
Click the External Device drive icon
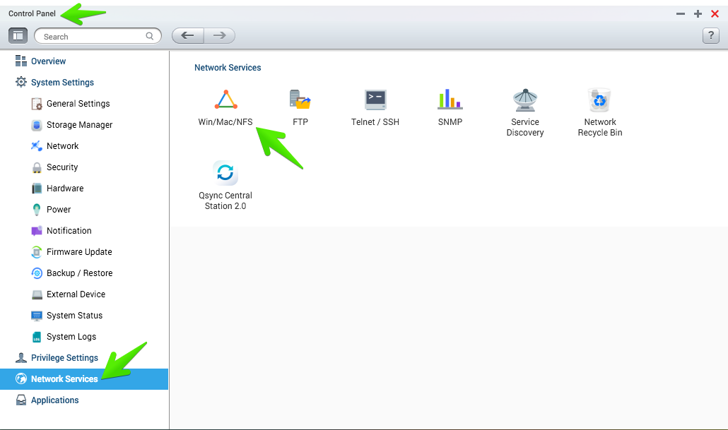[x=37, y=294]
